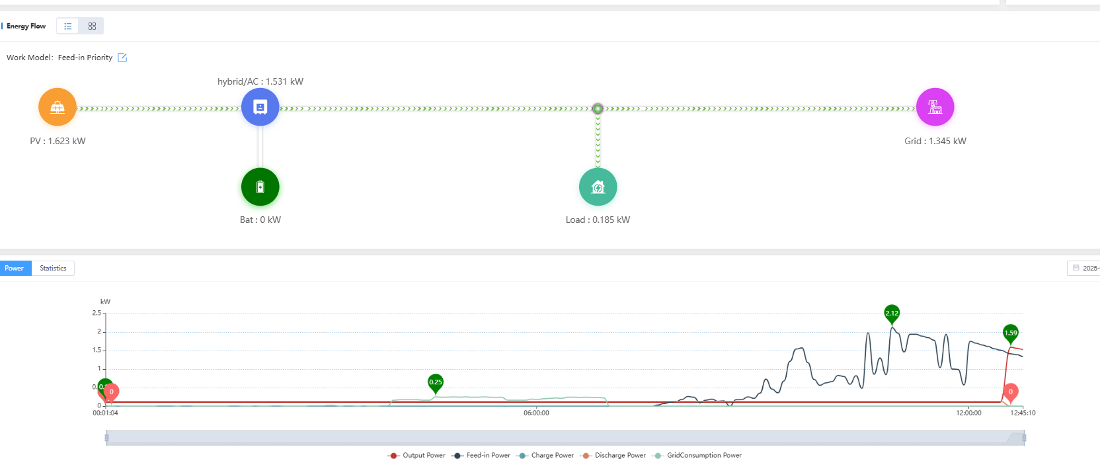Open the date picker field
This screenshot has height=463, width=1100.
[x=1084, y=268]
